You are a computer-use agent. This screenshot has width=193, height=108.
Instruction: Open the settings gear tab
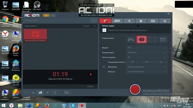tap(165, 21)
